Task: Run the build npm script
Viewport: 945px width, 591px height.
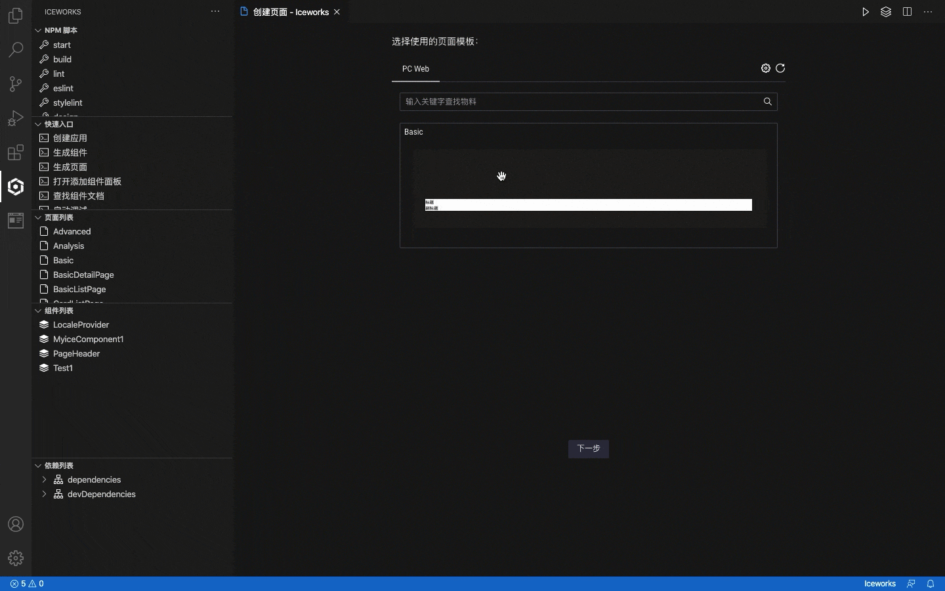Action: (x=62, y=59)
